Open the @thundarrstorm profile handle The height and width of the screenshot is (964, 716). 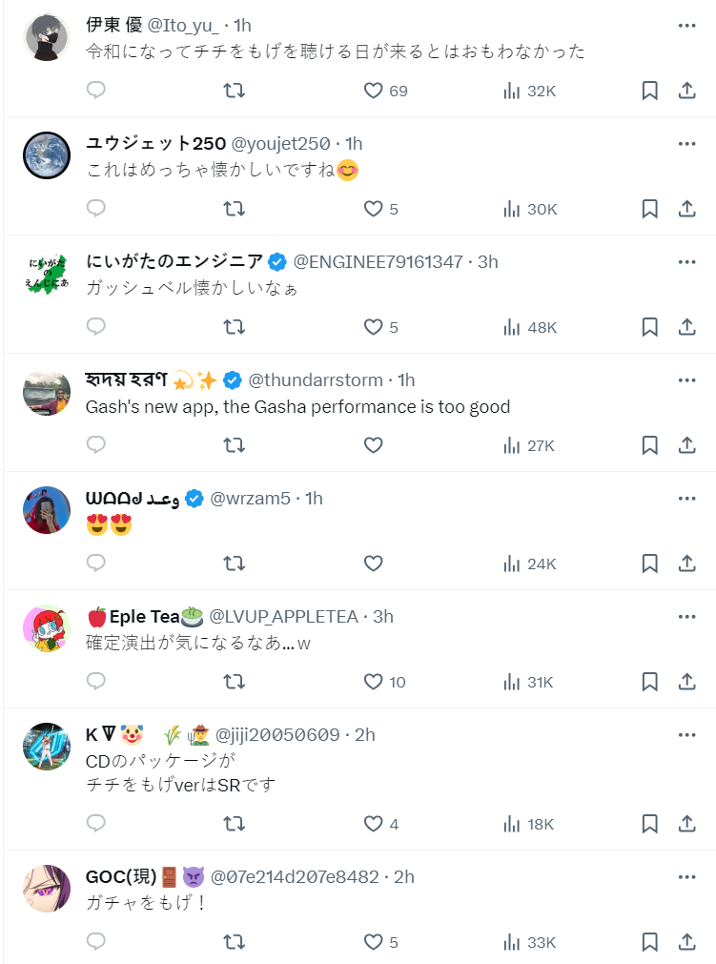coord(317,379)
